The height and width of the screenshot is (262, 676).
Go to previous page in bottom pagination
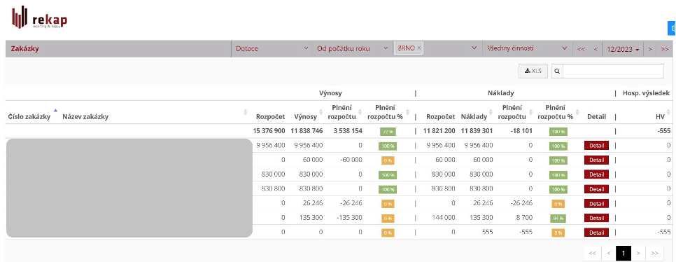pyautogui.click(x=608, y=253)
